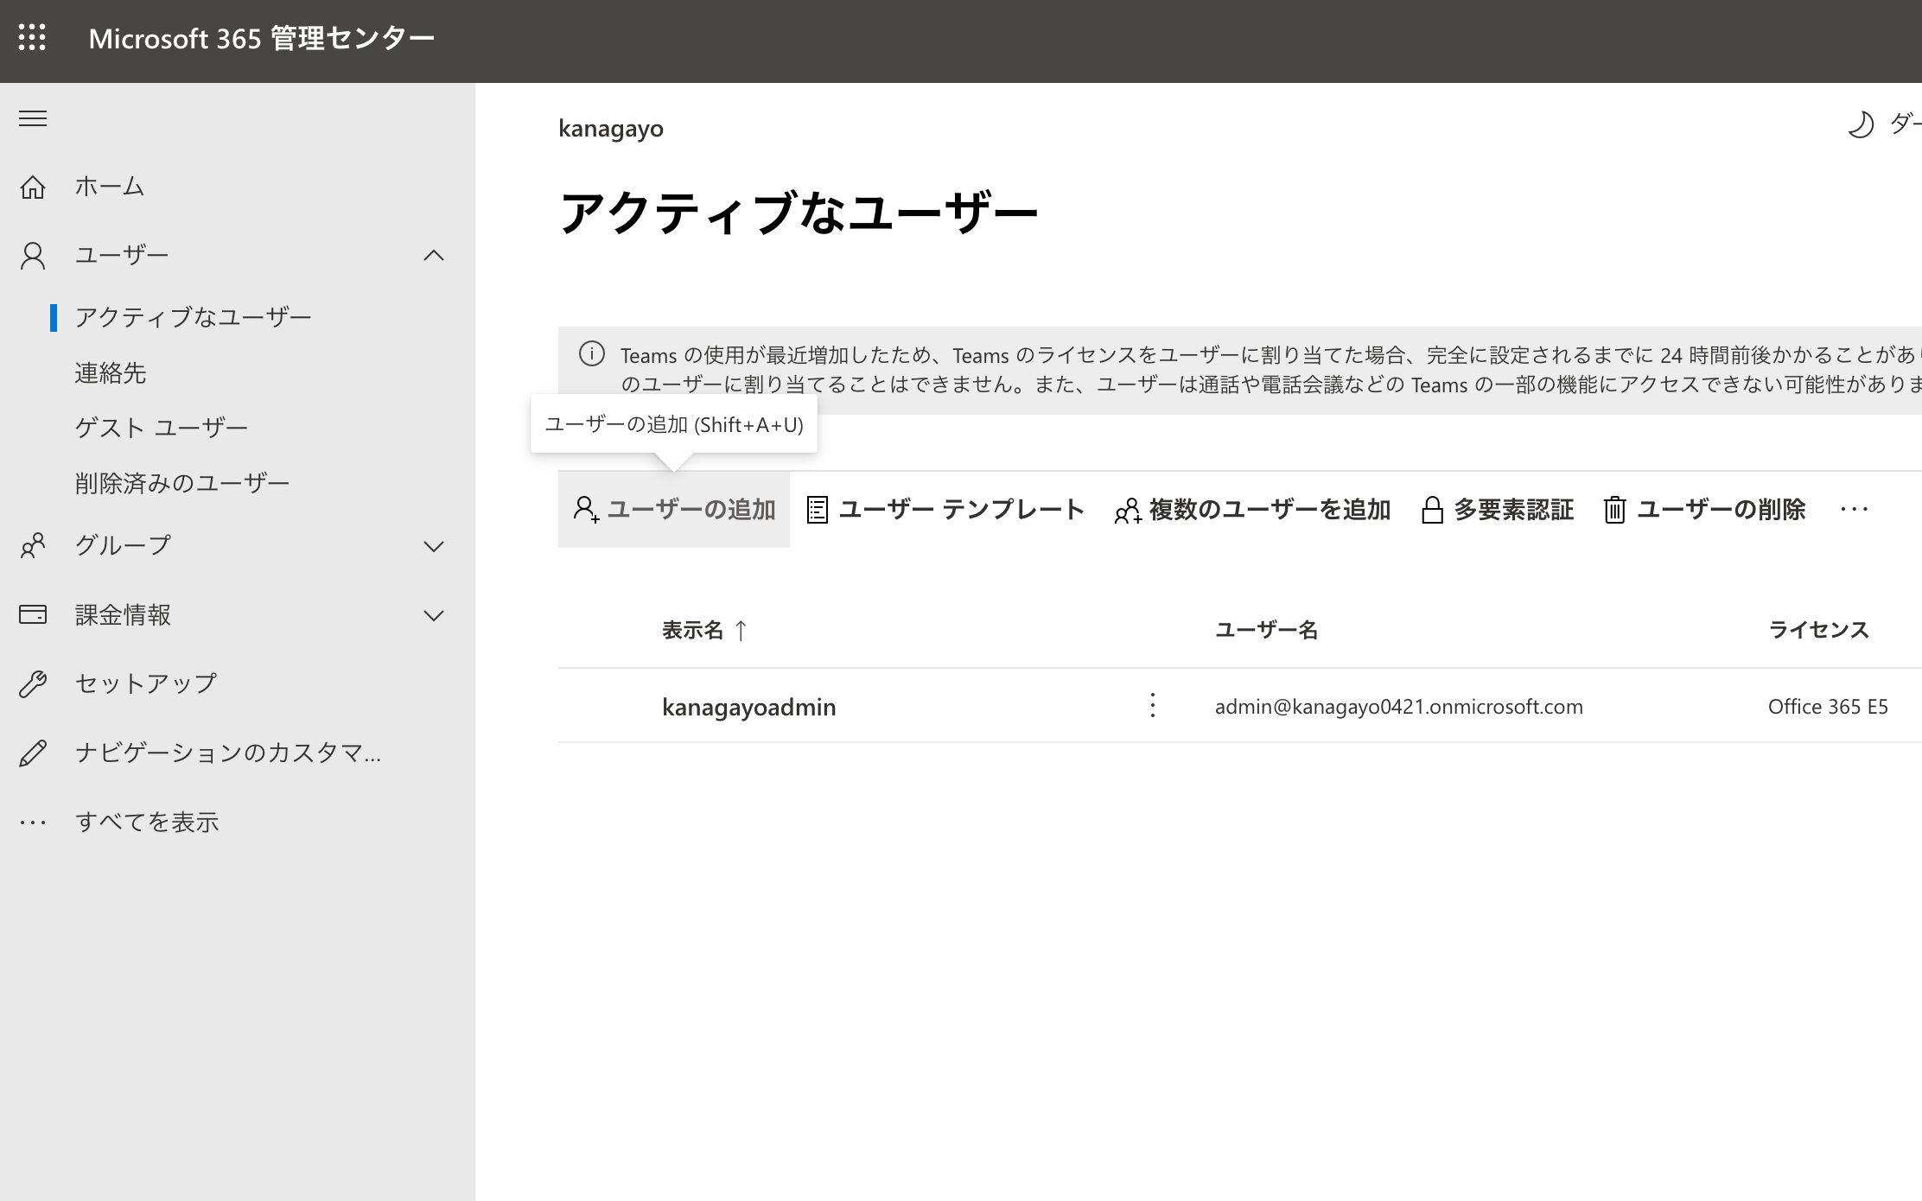Click ユーザーの追加 button label

[x=691, y=510]
